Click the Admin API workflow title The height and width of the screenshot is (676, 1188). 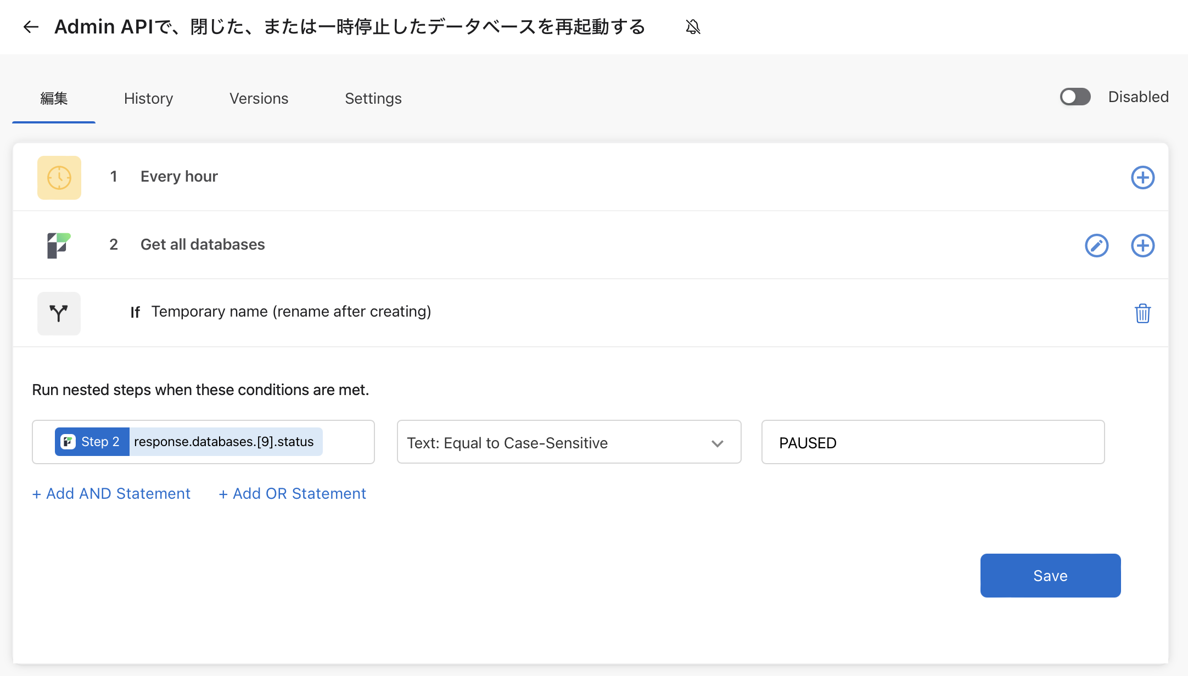click(350, 27)
